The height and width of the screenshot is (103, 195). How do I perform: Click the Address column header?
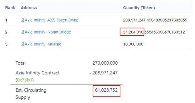click(x=29, y=8)
